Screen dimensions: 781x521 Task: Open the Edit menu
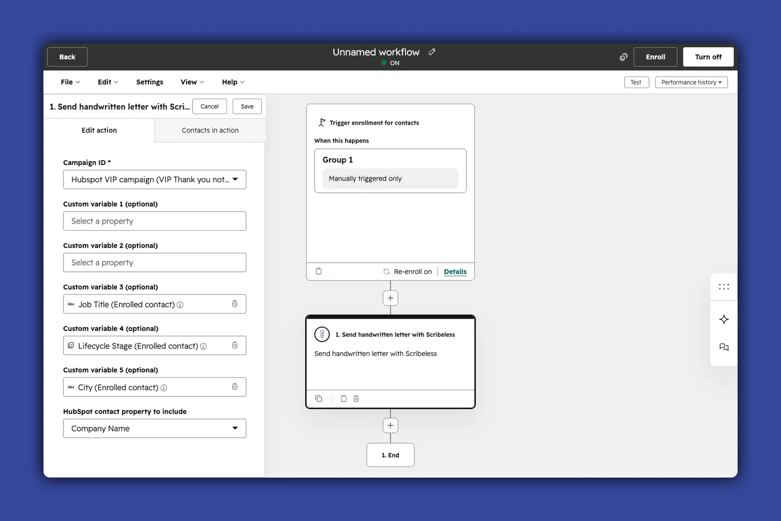[x=108, y=82]
